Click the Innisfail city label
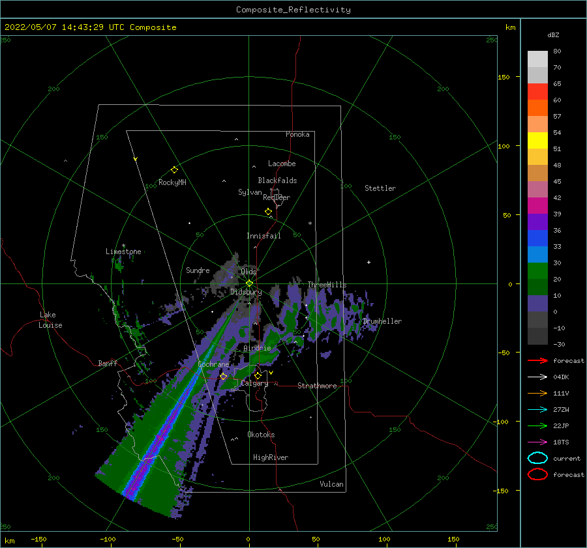 pyautogui.click(x=263, y=236)
